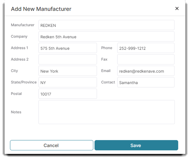Click the Email label
Screen dimensions: 190x163
(x=106, y=71)
